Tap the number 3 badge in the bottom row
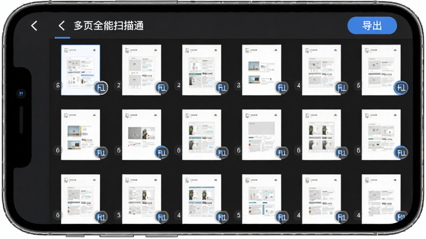This screenshot has height=239, width=426. tap(119, 215)
